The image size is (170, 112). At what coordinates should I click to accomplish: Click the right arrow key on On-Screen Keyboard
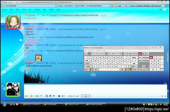[147, 69]
